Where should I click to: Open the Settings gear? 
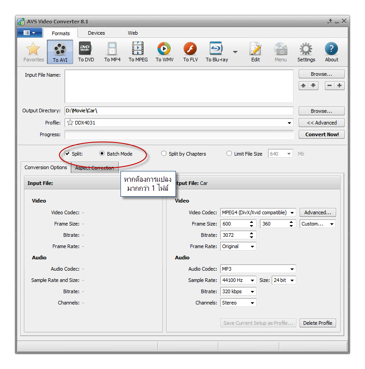306,52
